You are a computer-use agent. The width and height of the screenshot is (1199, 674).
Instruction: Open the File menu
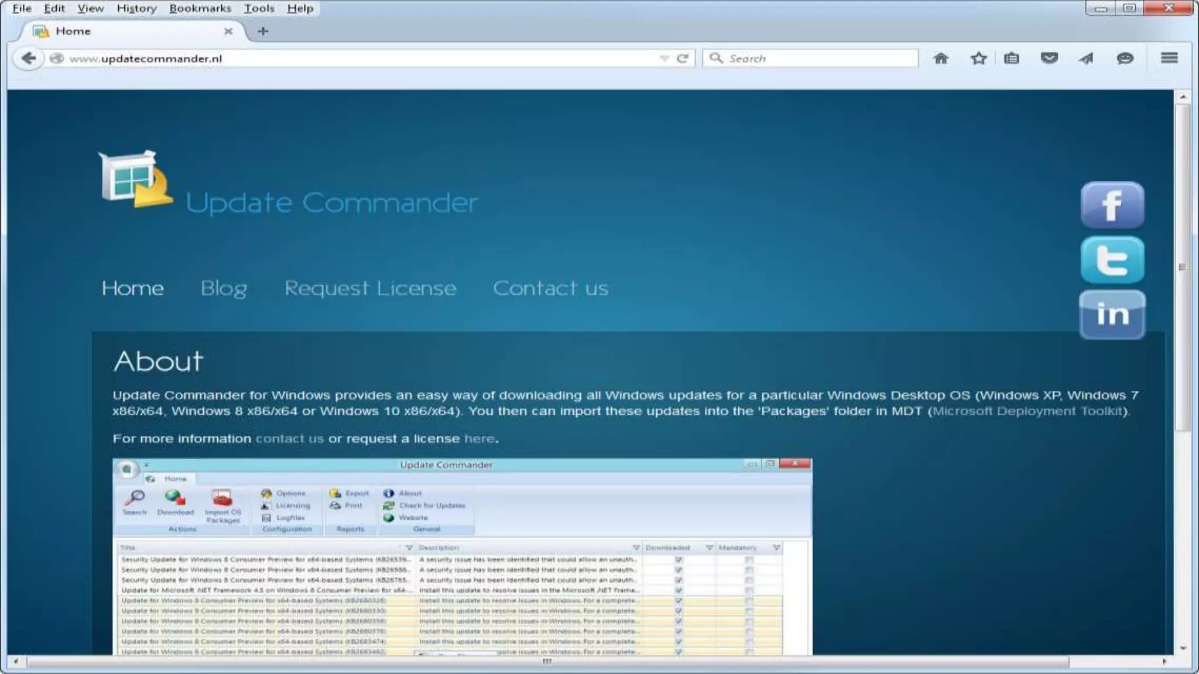click(x=22, y=8)
